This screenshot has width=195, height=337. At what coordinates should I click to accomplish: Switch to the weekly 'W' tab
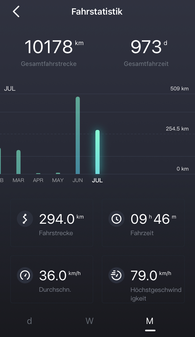(x=89, y=321)
